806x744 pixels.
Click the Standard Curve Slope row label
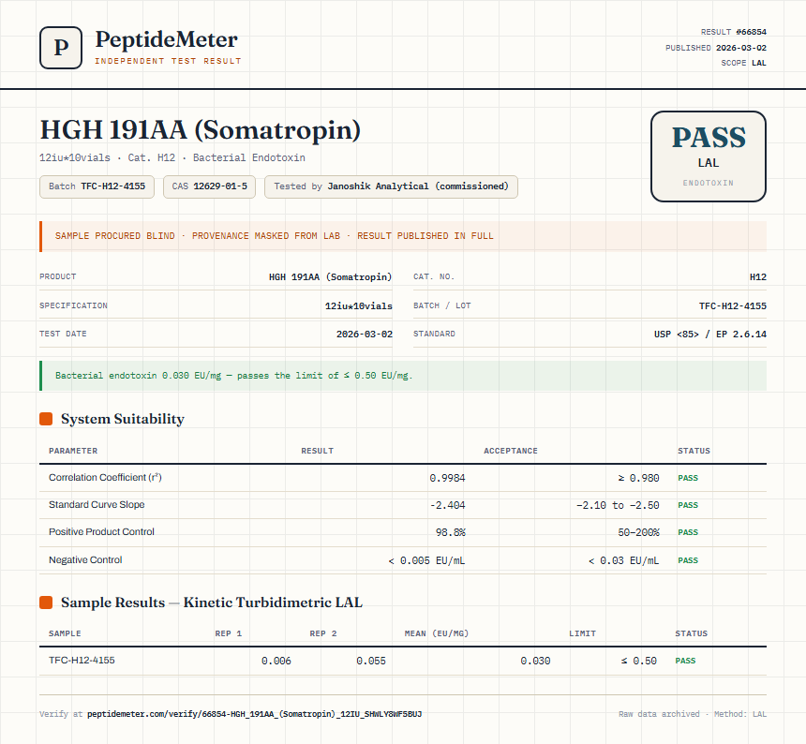pos(97,504)
